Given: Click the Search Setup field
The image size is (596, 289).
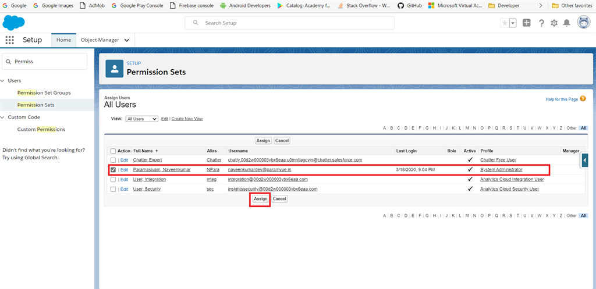Looking at the screenshot, I should 289,23.
